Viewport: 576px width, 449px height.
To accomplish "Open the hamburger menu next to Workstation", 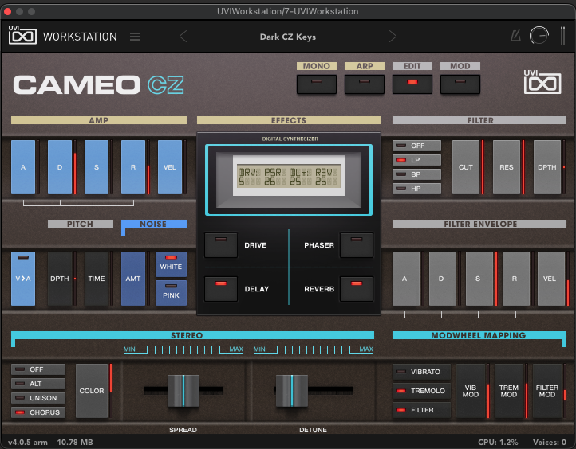I will pyautogui.click(x=135, y=37).
